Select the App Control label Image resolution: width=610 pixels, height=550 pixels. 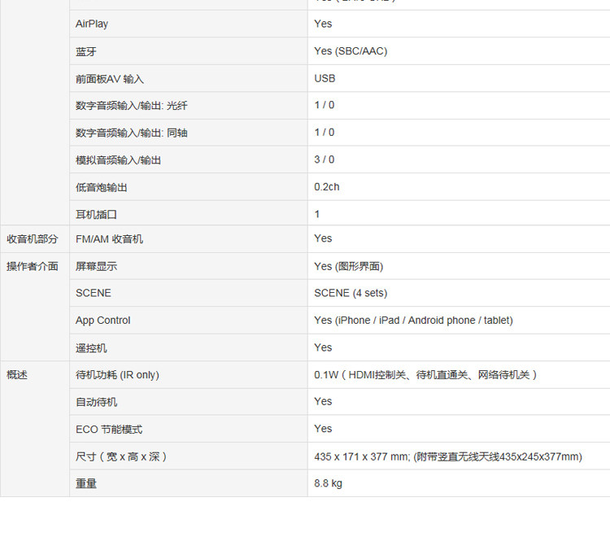102,321
